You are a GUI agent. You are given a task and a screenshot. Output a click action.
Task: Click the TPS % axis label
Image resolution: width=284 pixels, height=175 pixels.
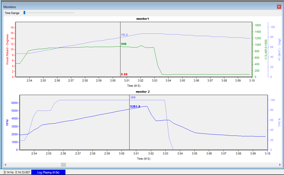pos(279,122)
